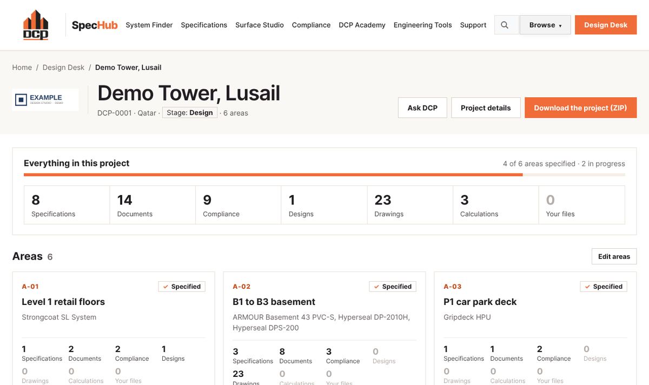Viewport: 649px width, 385px height.
Task: Open Specifications count in B1 to B3 basement
Action: click(x=253, y=356)
